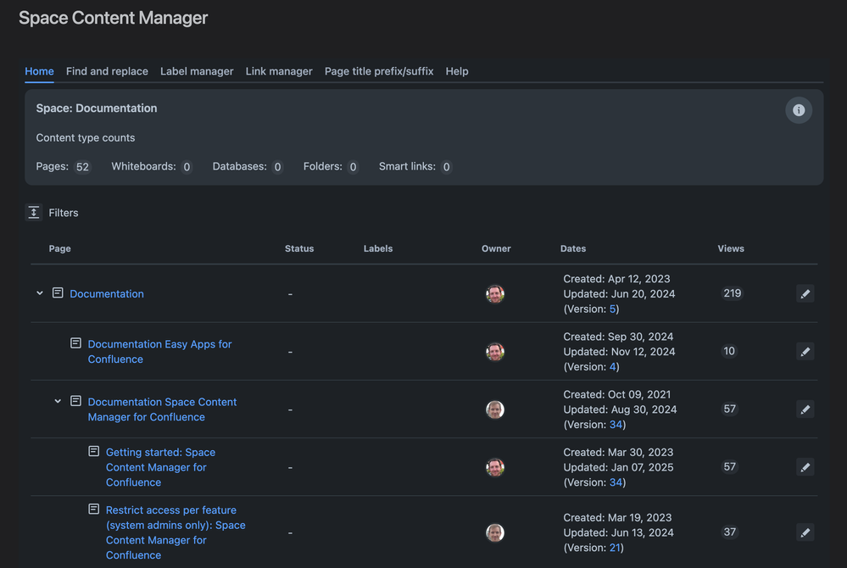847x568 pixels.
Task: Edit the Restrict access page via pencil icon
Action: point(805,532)
